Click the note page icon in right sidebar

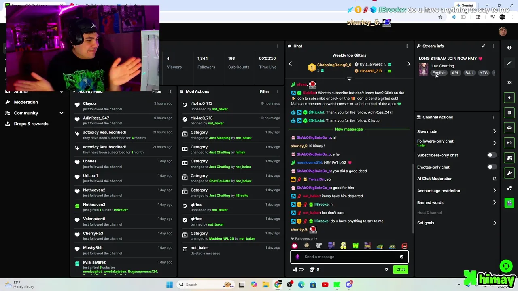[x=509, y=113]
